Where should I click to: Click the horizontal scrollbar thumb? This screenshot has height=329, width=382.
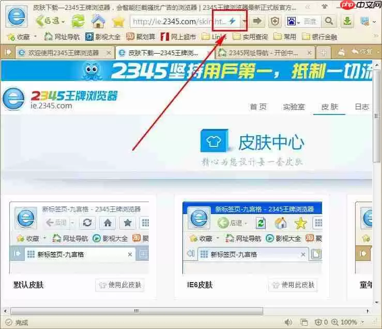point(136,311)
